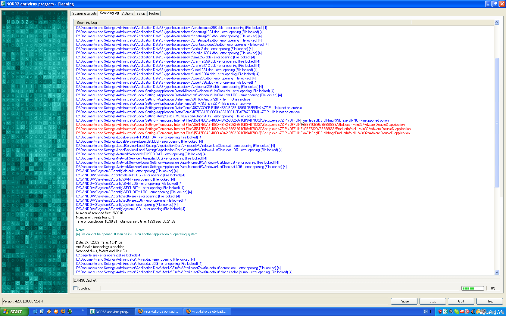Click the Start button
This screenshot has width=506, height=316.
pyautogui.click(x=14, y=311)
